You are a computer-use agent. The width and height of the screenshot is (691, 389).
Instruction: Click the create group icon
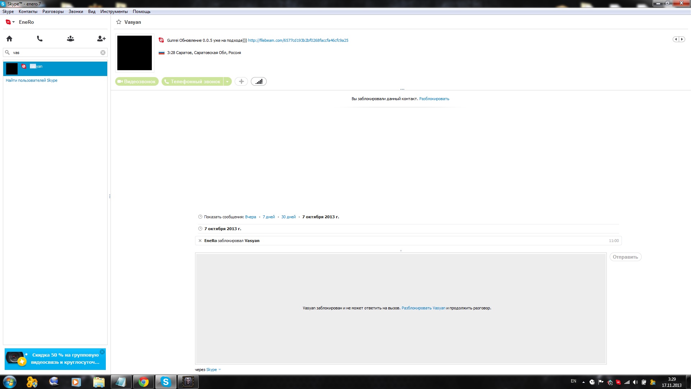[x=71, y=39]
